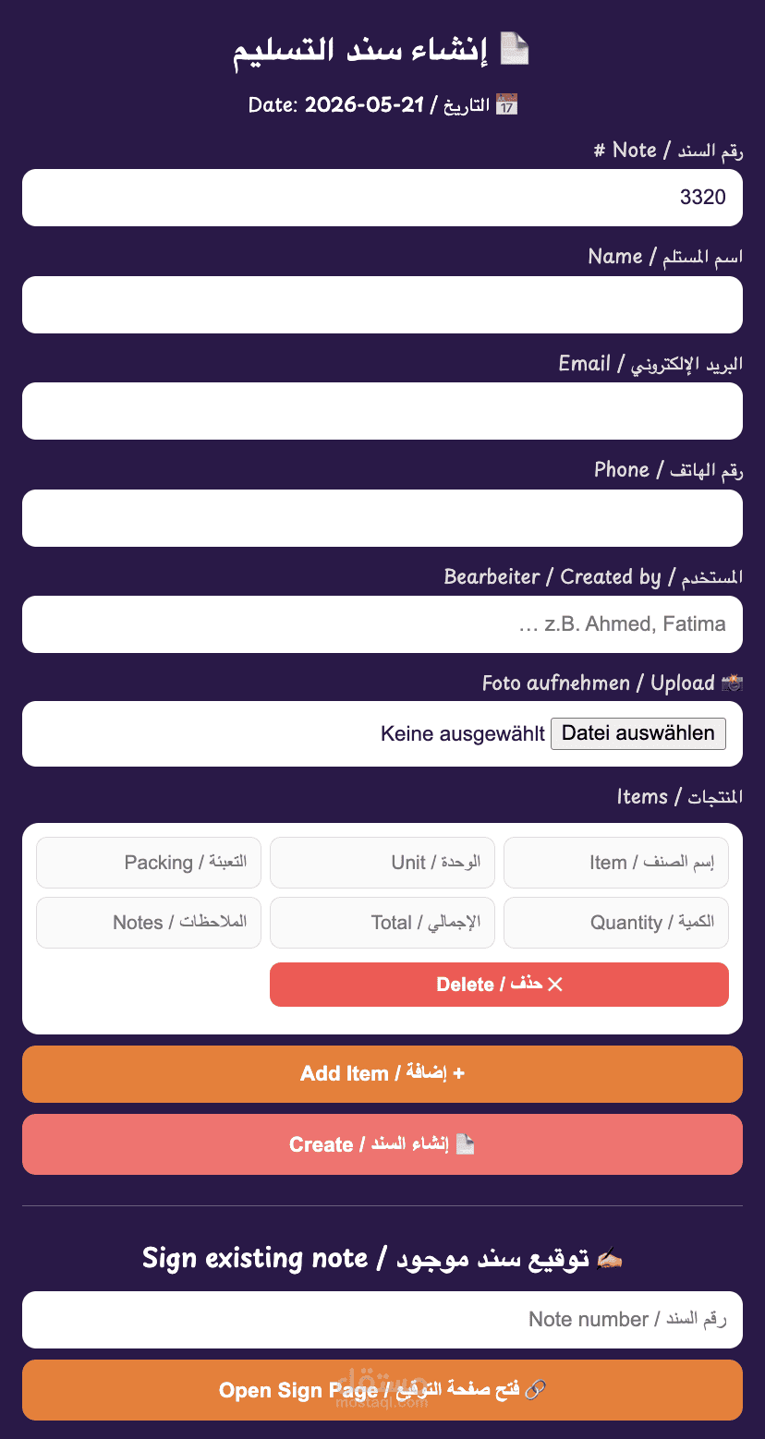Click the camera icon beside Foto aufnehmen label

point(733,683)
